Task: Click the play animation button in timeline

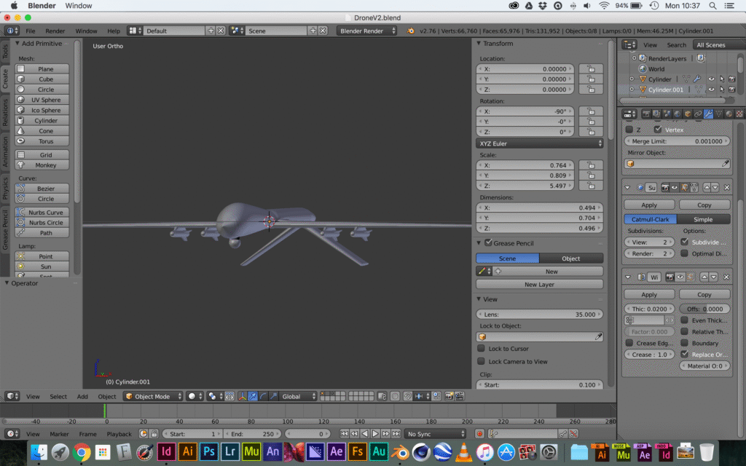Action: tap(375, 434)
